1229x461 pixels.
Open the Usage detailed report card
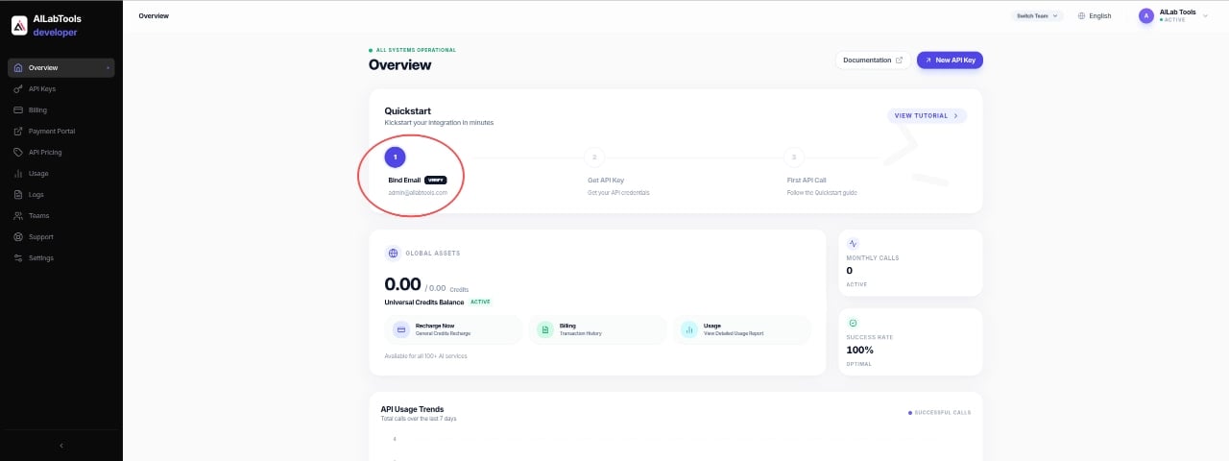[741, 329]
